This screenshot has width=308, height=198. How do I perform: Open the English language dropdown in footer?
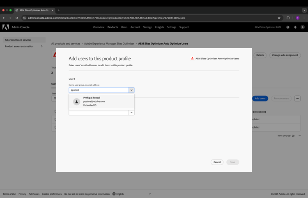tap(131, 194)
